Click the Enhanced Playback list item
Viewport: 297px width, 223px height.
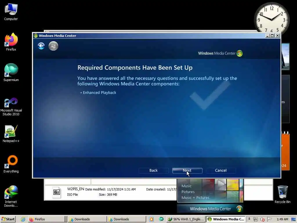click(x=99, y=93)
